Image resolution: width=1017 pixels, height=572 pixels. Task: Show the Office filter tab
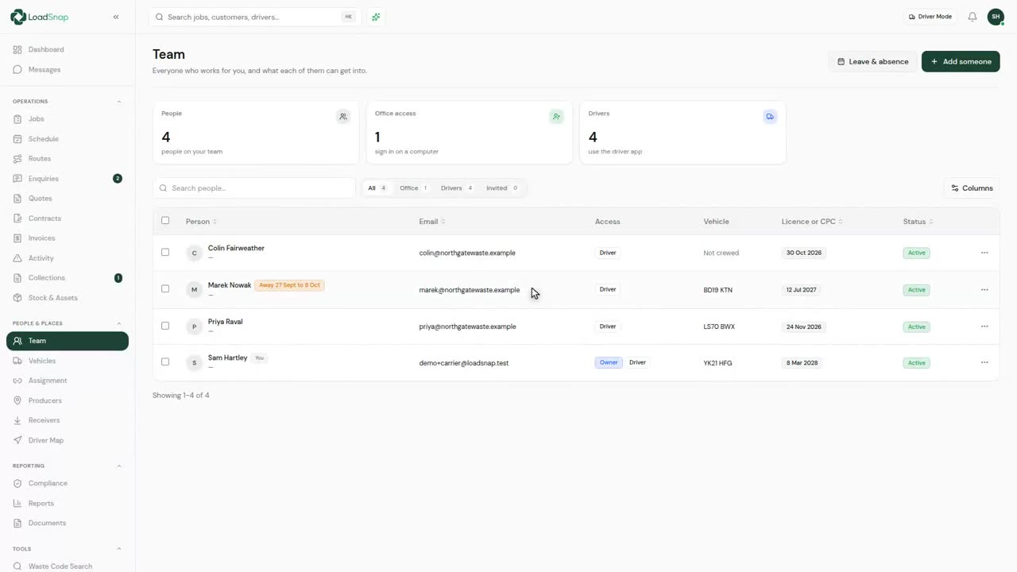click(413, 188)
